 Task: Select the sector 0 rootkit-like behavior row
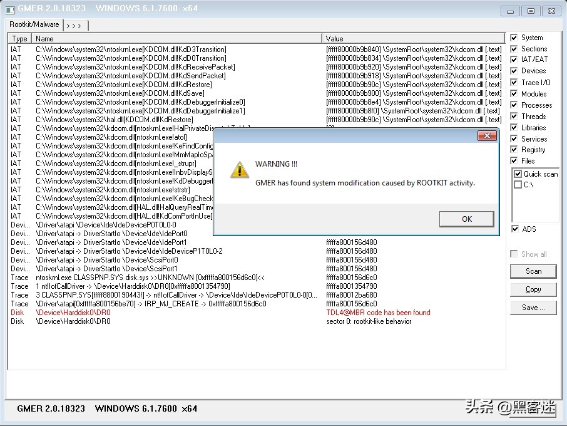[x=257, y=321]
